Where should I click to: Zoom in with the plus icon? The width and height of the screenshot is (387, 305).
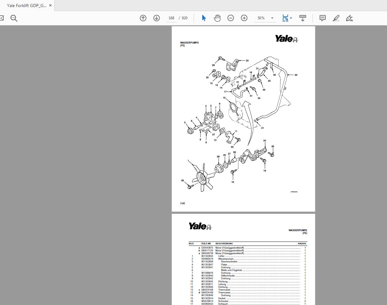244,18
